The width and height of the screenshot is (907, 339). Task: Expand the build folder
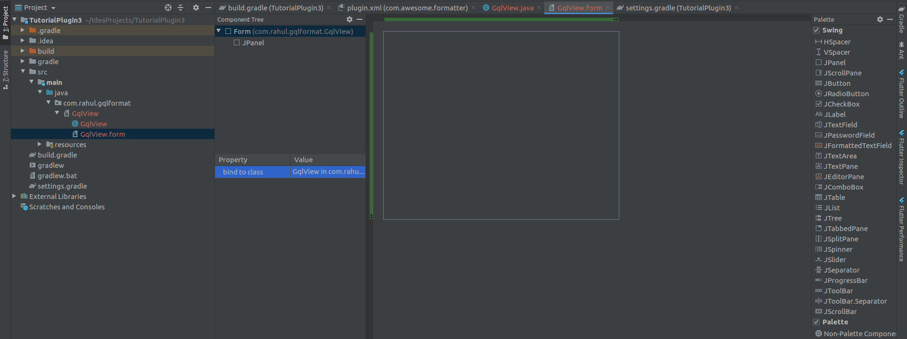click(23, 51)
